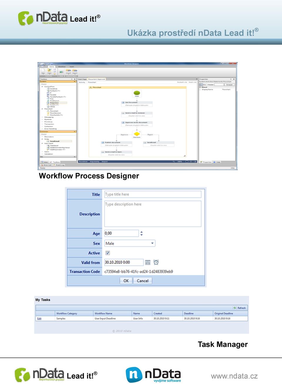Click the Get Document activity node

tap(137, 104)
